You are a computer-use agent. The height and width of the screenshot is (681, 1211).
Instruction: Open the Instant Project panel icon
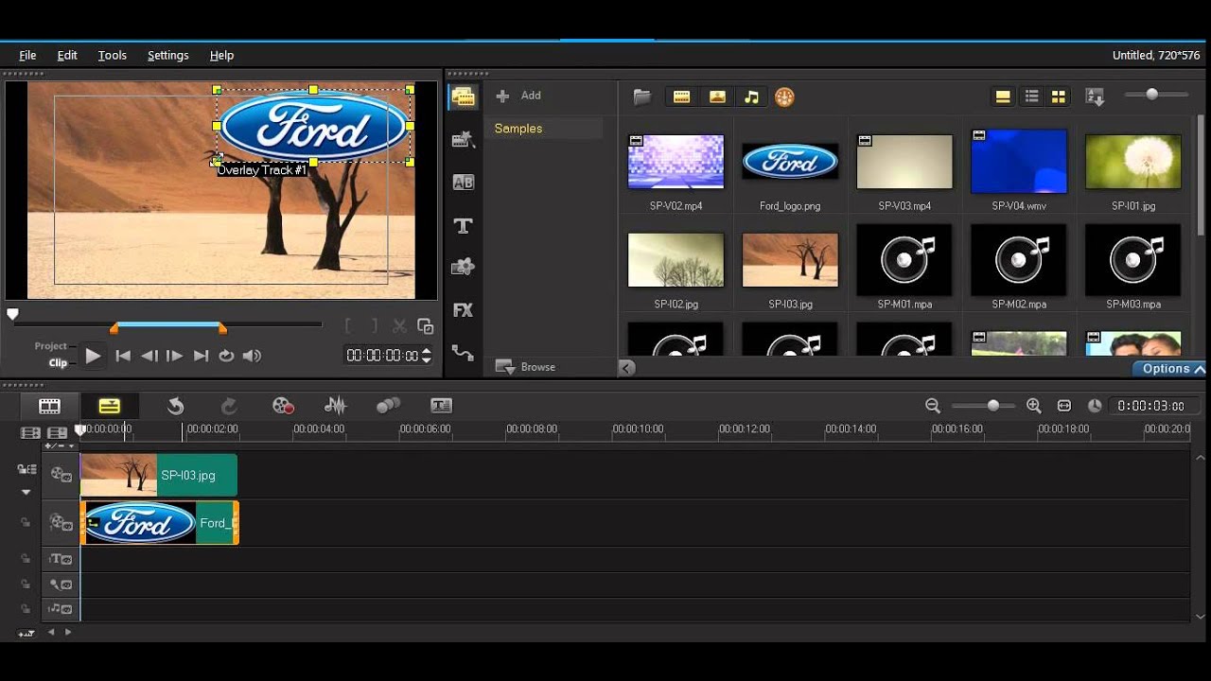point(463,140)
